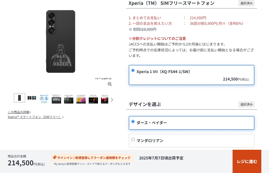269x173 pixels.
Task: Click 選択済み badge beside SIMフリースマートフォン heading
Action: coord(246,3)
